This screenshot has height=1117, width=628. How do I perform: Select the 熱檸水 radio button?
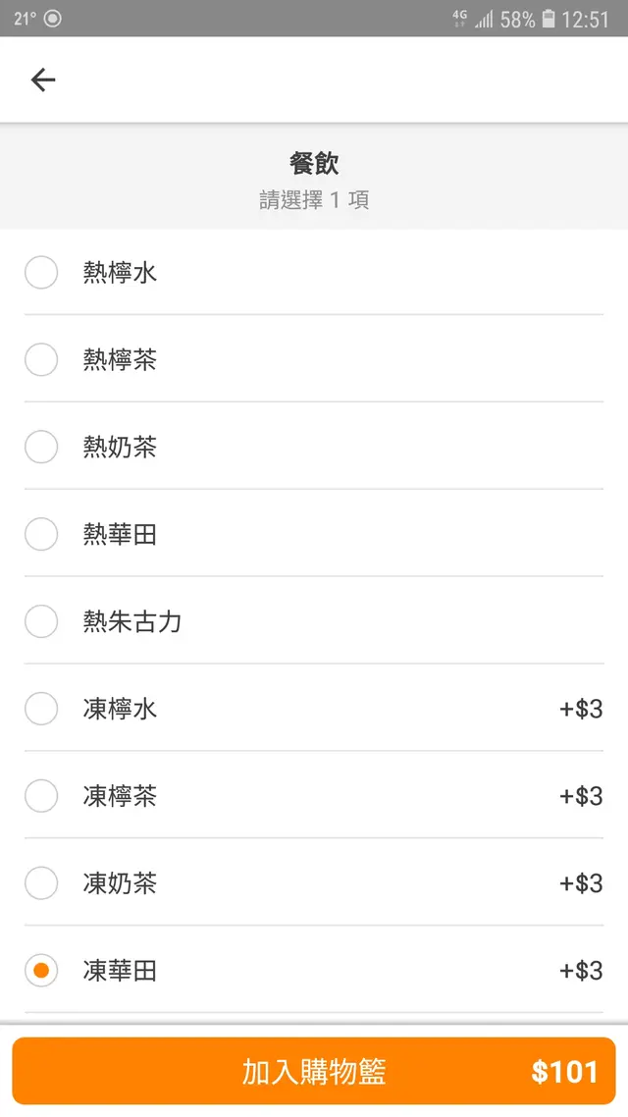click(x=41, y=272)
